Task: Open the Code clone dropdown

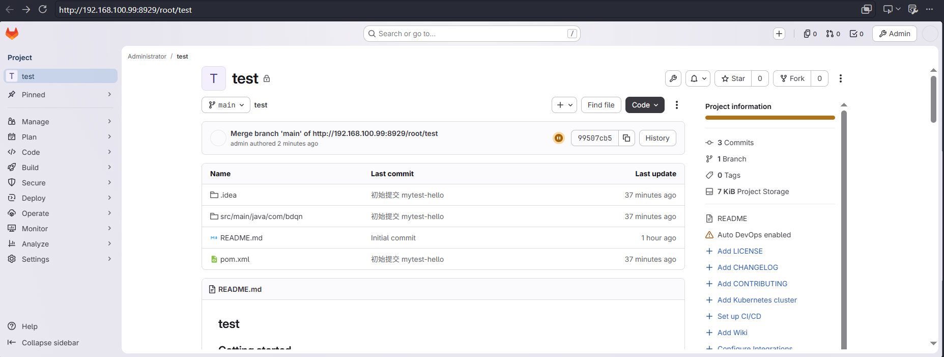Action: pyautogui.click(x=645, y=105)
